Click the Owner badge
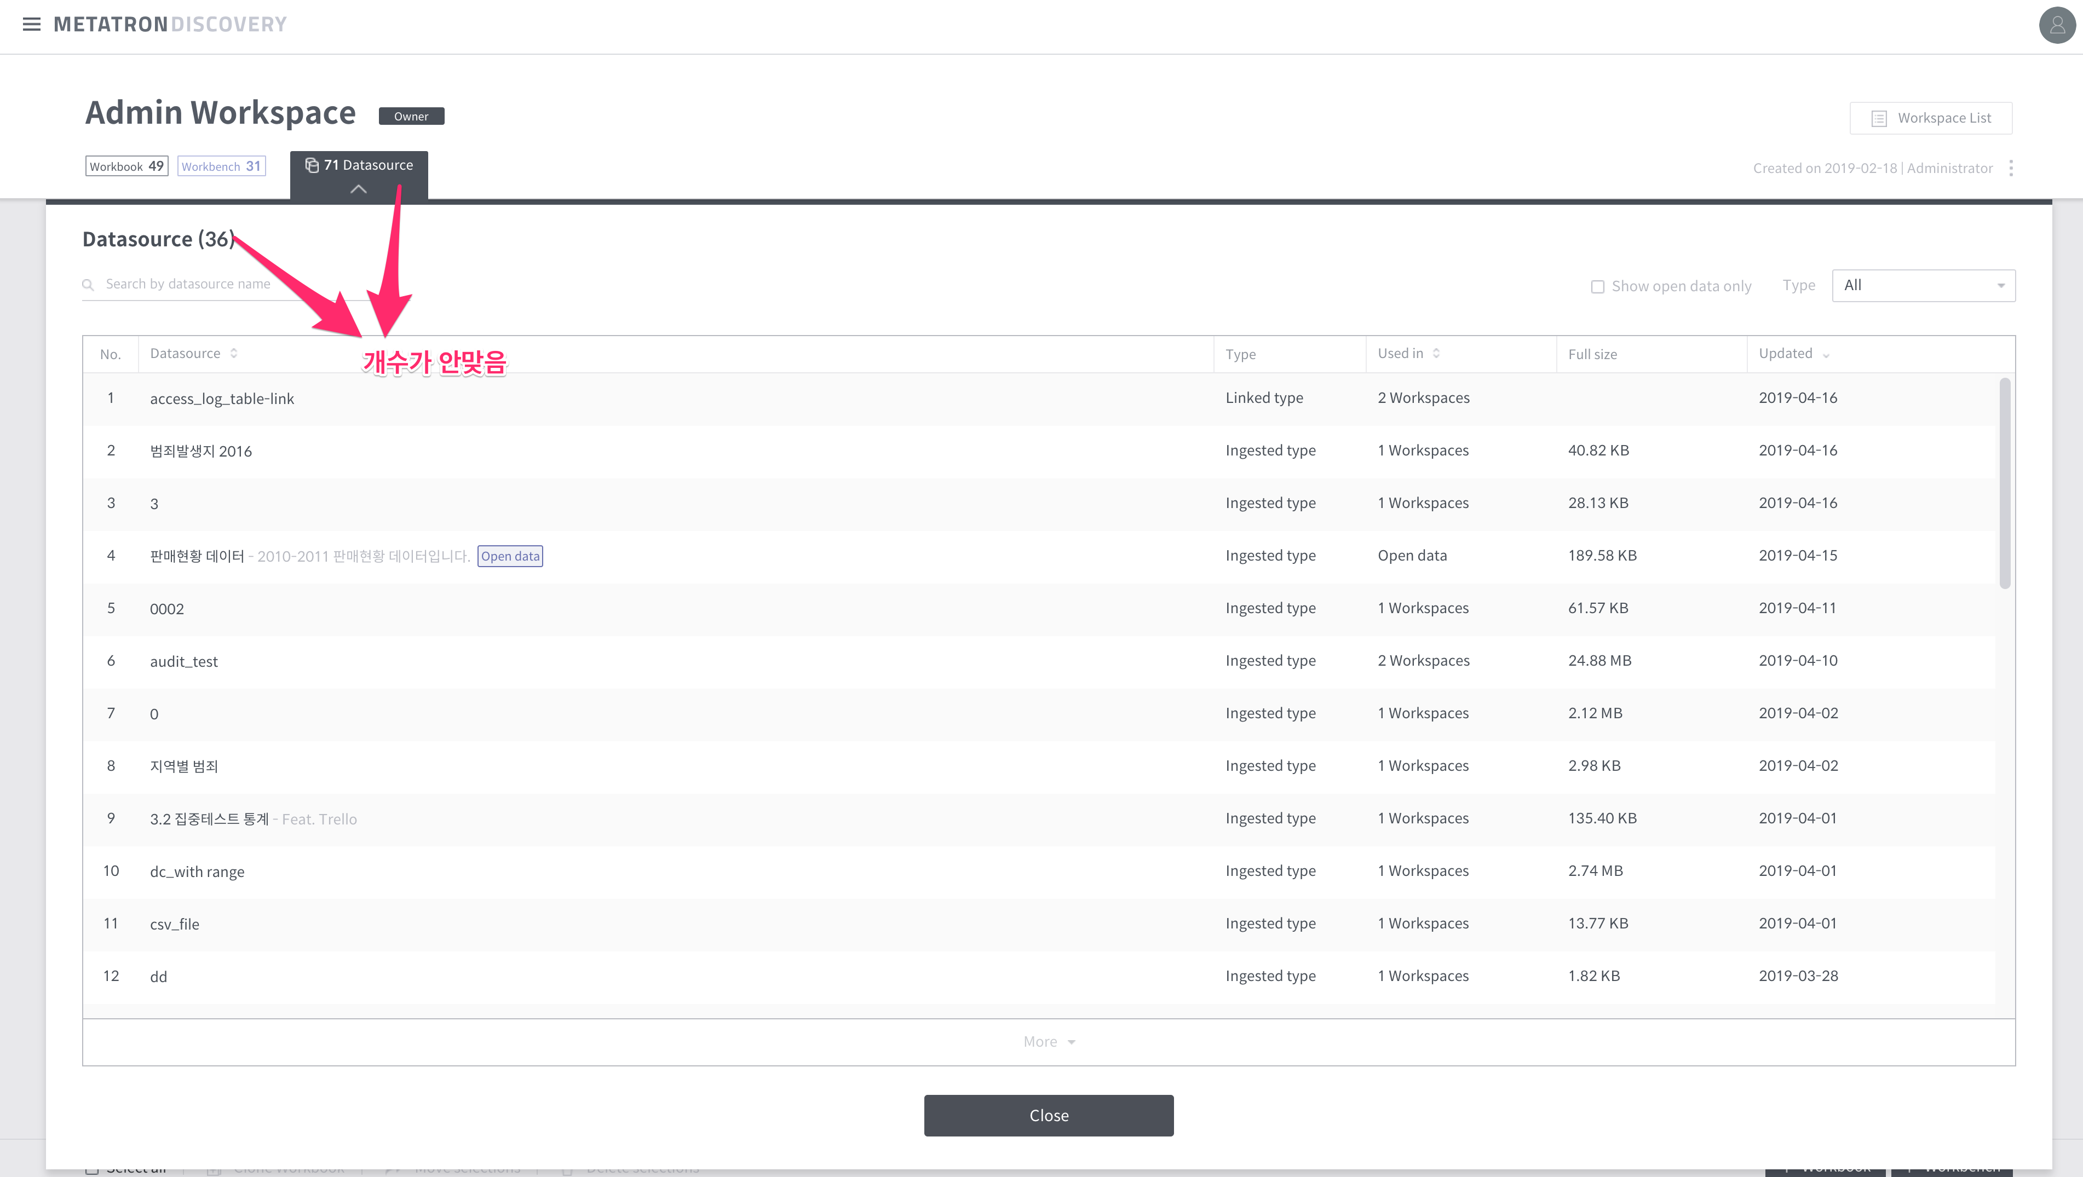2083x1177 pixels. [x=411, y=117]
